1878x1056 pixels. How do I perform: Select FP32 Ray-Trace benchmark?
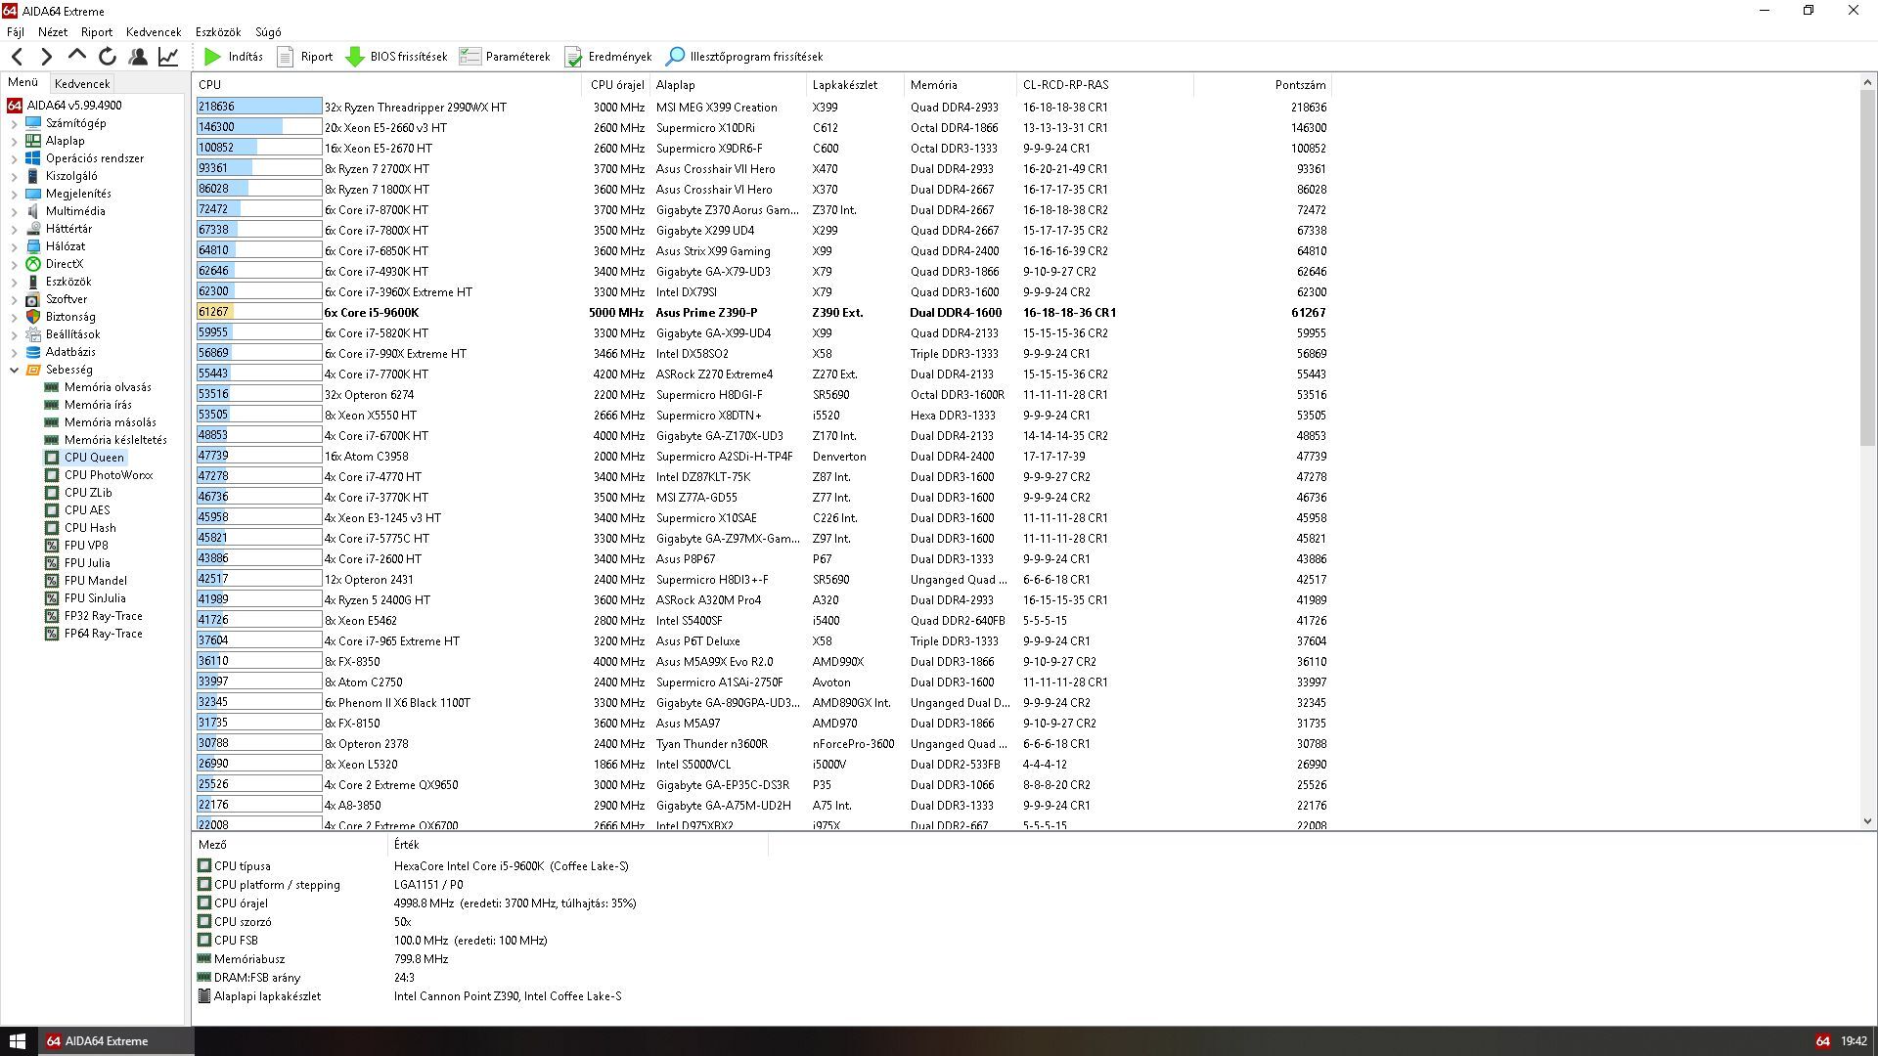tap(104, 616)
